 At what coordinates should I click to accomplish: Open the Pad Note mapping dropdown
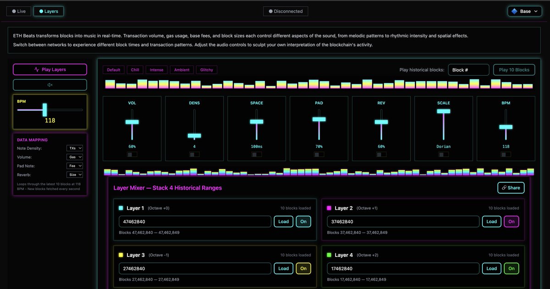pyautogui.click(x=75, y=166)
